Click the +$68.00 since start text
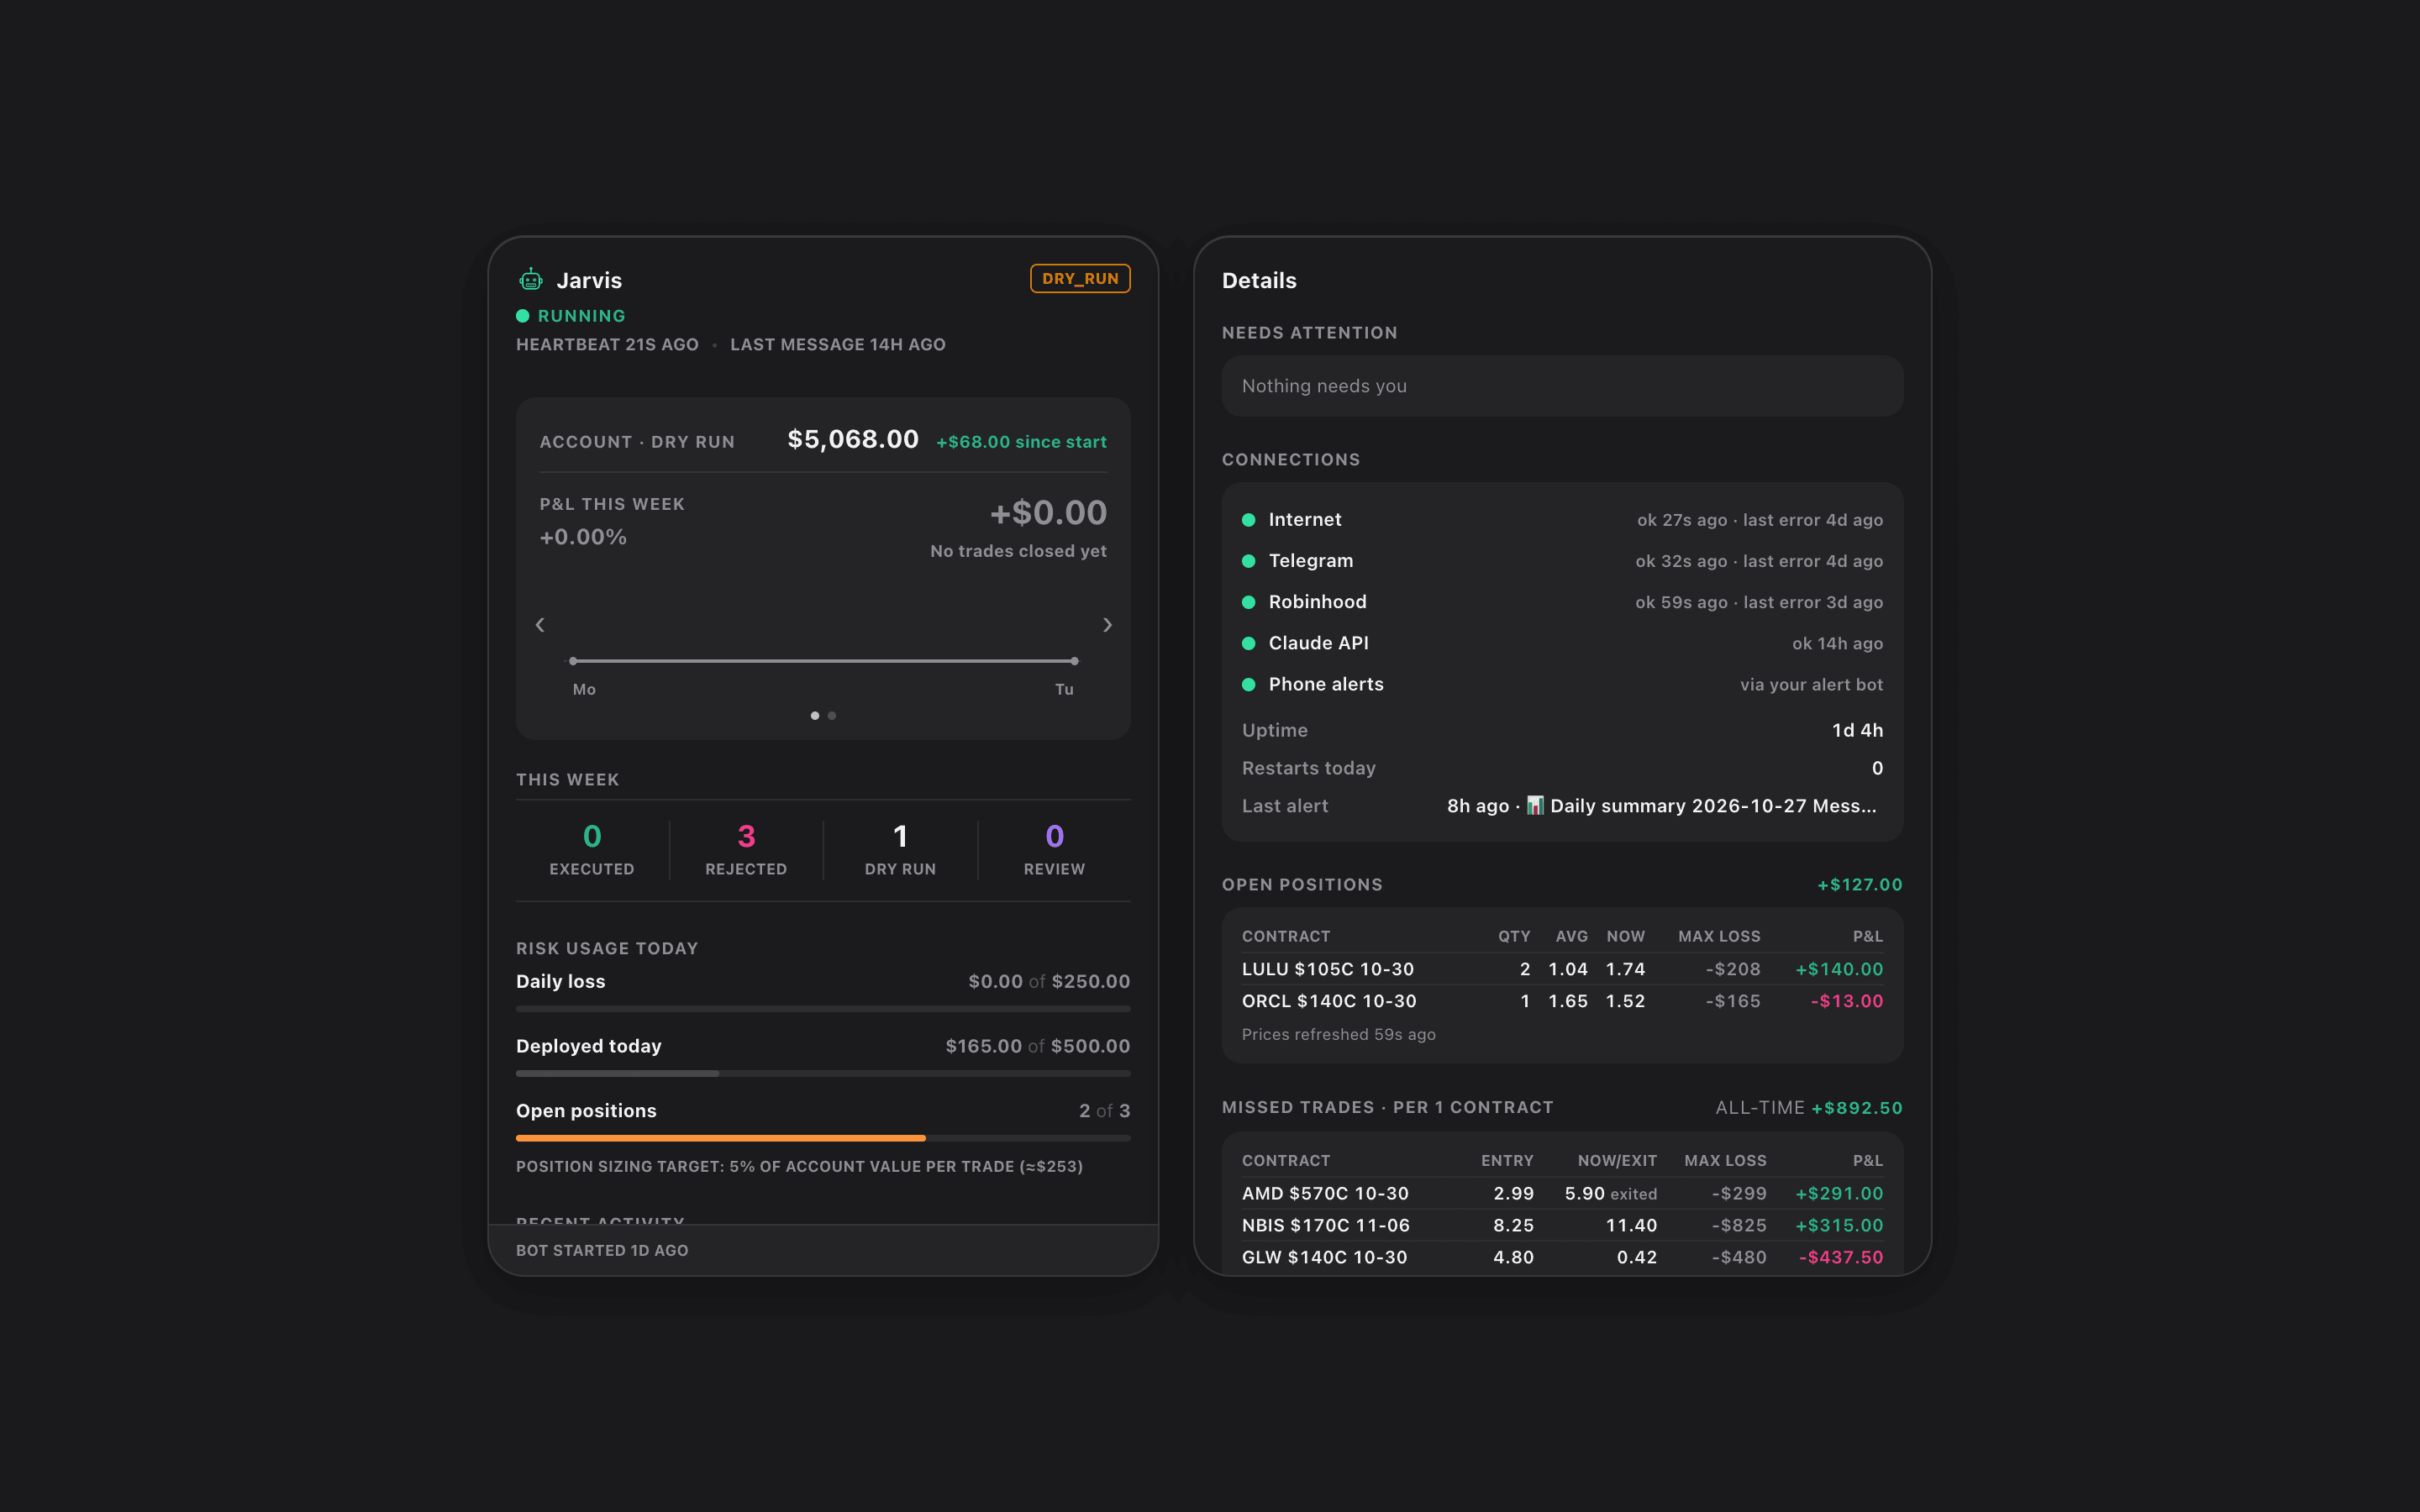The height and width of the screenshot is (1512, 2420). [1021, 442]
